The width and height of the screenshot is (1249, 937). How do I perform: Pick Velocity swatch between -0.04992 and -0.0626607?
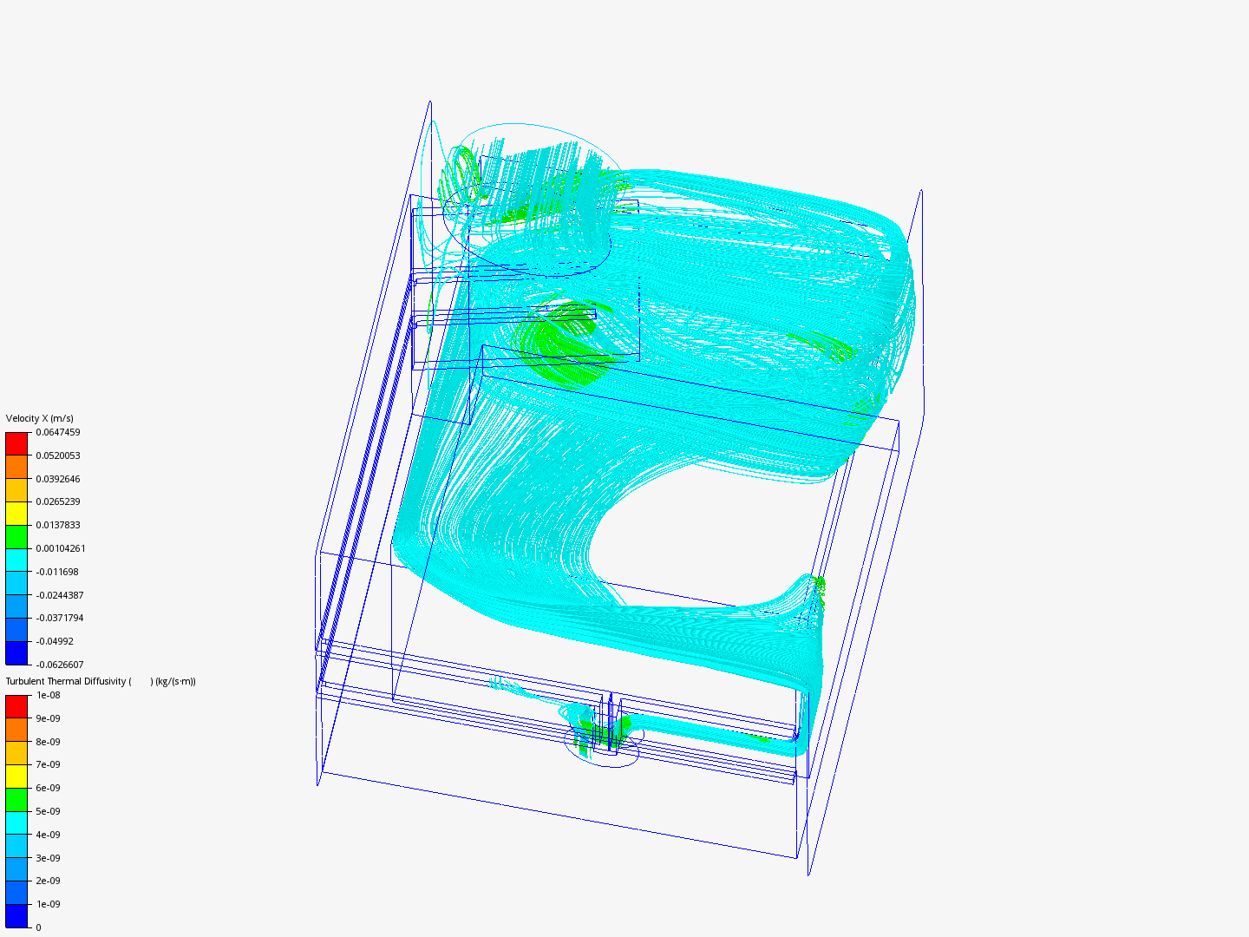tap(16, 653)
